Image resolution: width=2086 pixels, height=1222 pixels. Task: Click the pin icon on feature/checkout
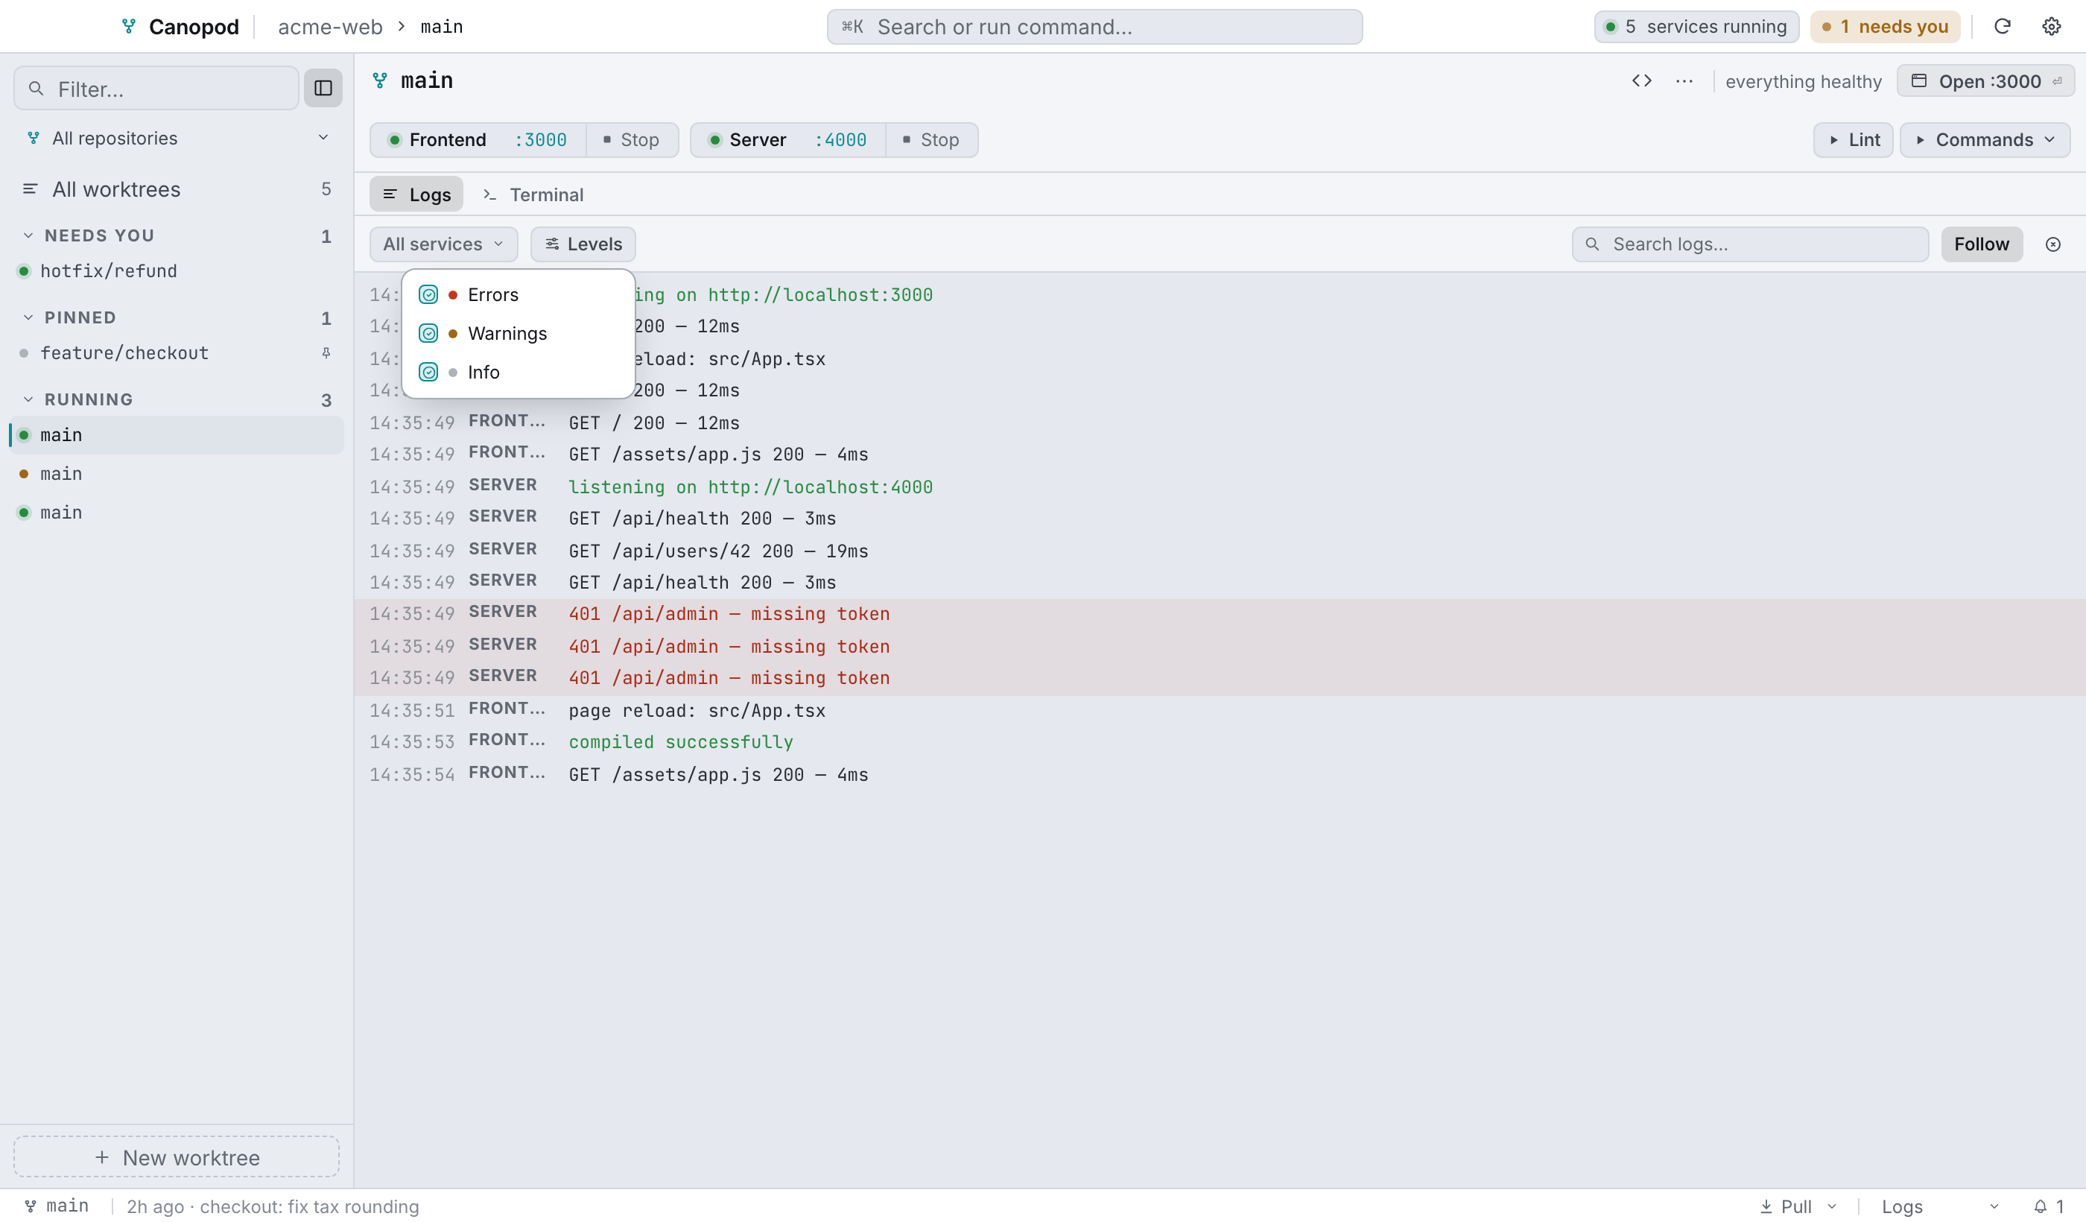[x=326, y=352]
